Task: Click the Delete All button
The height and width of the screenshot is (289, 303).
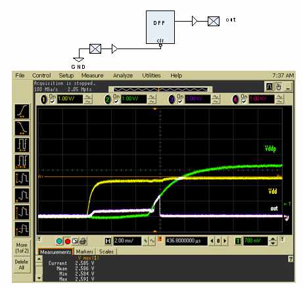Action: tap(22, 265)
